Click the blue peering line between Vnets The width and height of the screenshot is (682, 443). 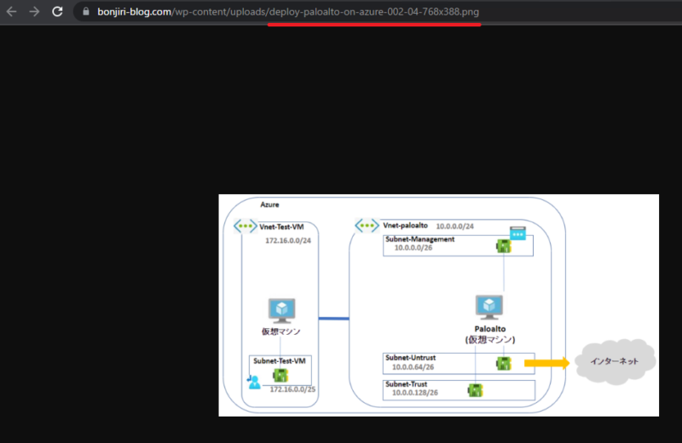point(333,319)
